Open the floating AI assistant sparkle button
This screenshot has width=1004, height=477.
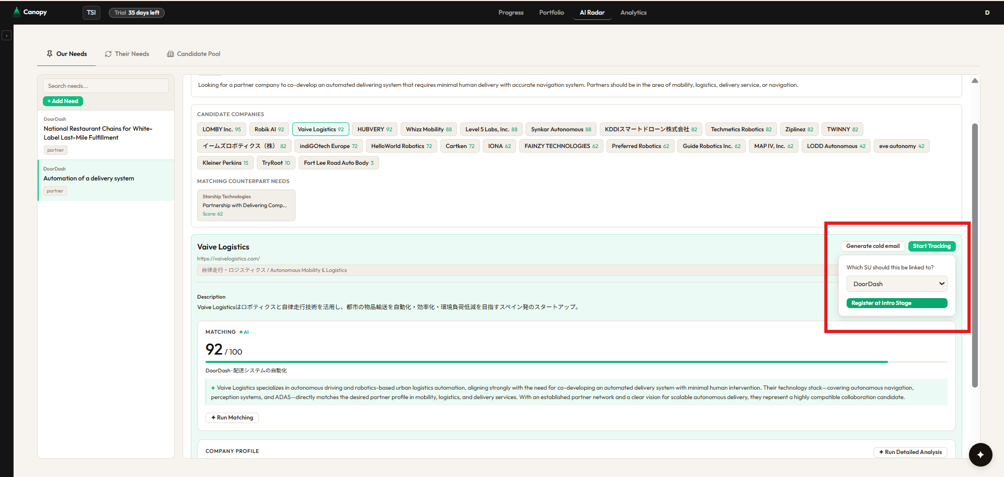point(980,455)
